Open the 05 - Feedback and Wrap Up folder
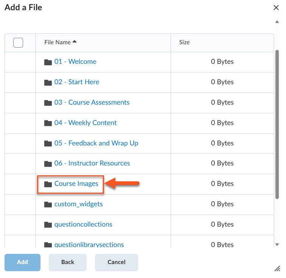Image resolution: width=286 pixels, height=278 pixels. [x=96, y=143]
